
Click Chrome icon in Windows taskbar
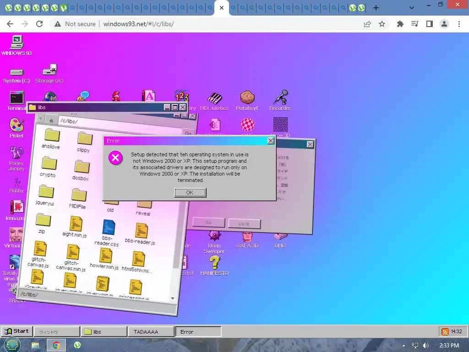click(56, 346)
